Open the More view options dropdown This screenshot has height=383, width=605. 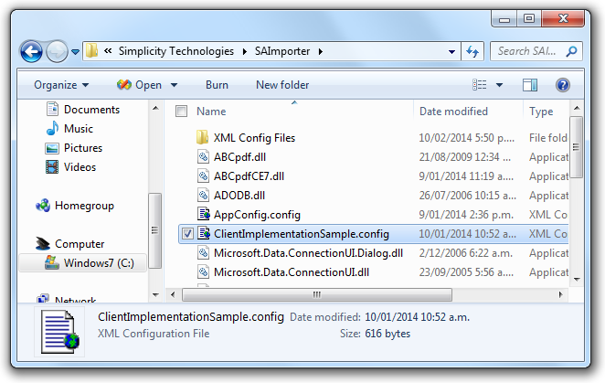499,85
